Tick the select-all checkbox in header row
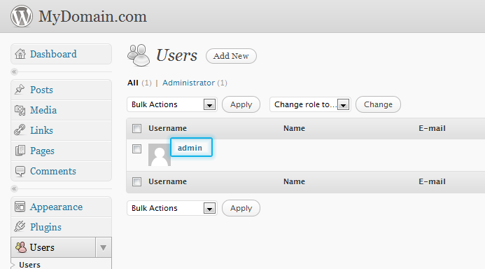 [136, 128]
